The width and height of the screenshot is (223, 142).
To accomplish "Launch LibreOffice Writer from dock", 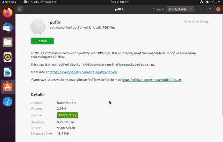I will (8, 72).
